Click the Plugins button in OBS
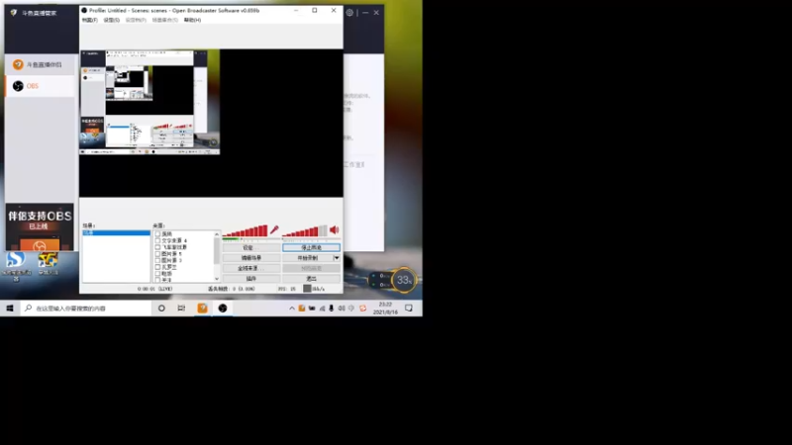Image resolution: width=792 pixels, height=445 pixels. coord(251,279)
